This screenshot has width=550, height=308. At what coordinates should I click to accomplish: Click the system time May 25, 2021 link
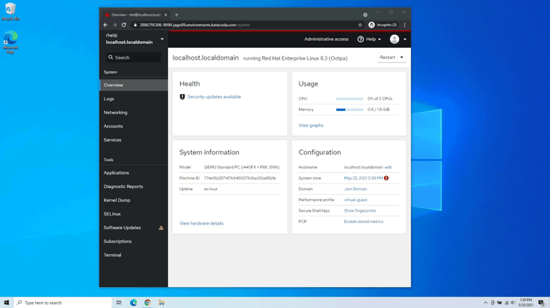coord(363,178)
